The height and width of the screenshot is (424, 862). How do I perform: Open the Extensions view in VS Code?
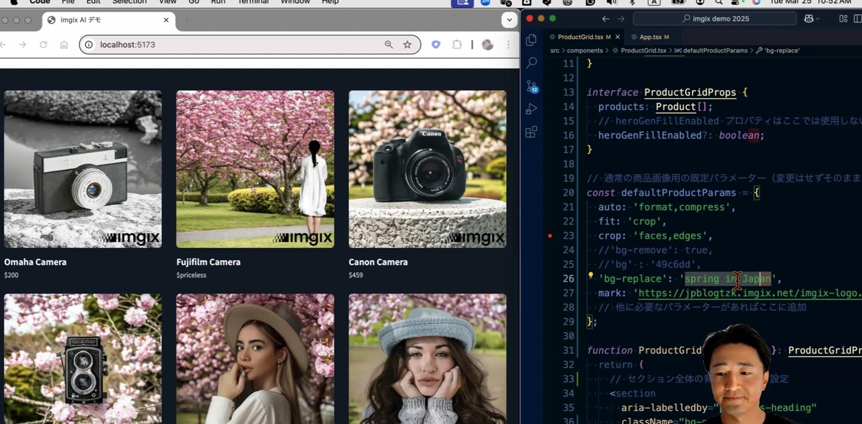click(531, 132)
